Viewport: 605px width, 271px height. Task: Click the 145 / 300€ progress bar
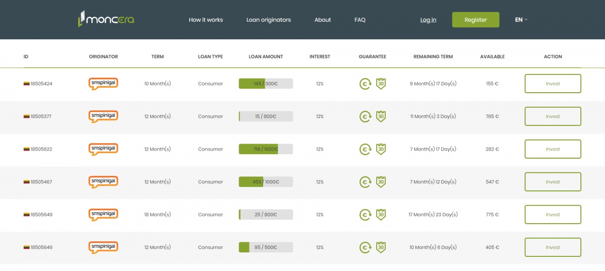pos(266,84)
